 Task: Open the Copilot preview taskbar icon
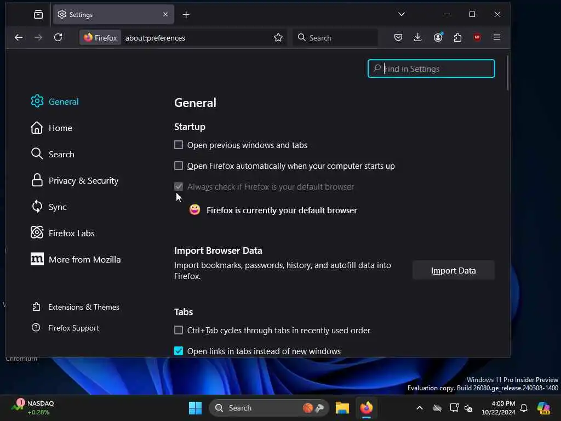543,408
